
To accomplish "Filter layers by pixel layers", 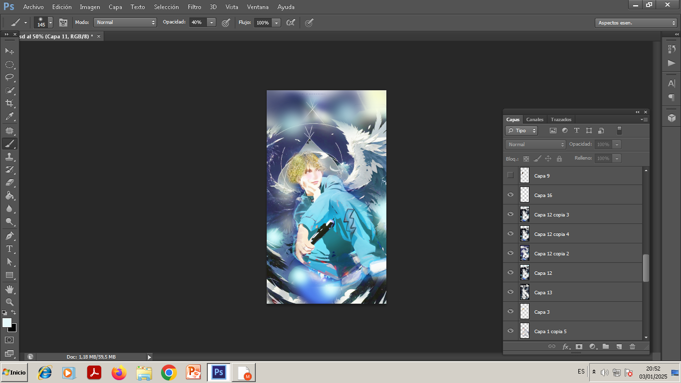I will tap(553, 131).
